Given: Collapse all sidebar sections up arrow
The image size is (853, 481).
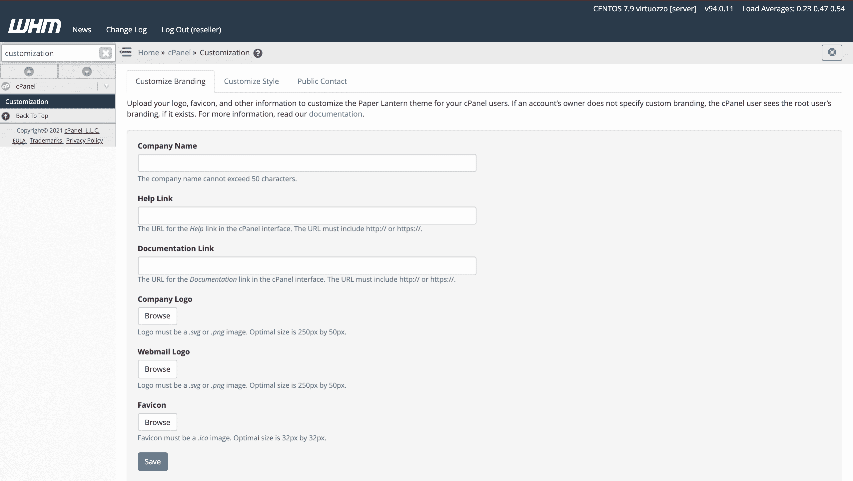Looking at the screenshot, I should click(29, 71).
